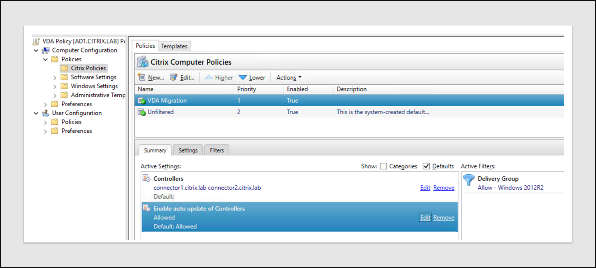The image size is (596, 268).
Task: Click 'This is the system-created default...' description
Action: point(383,112)
